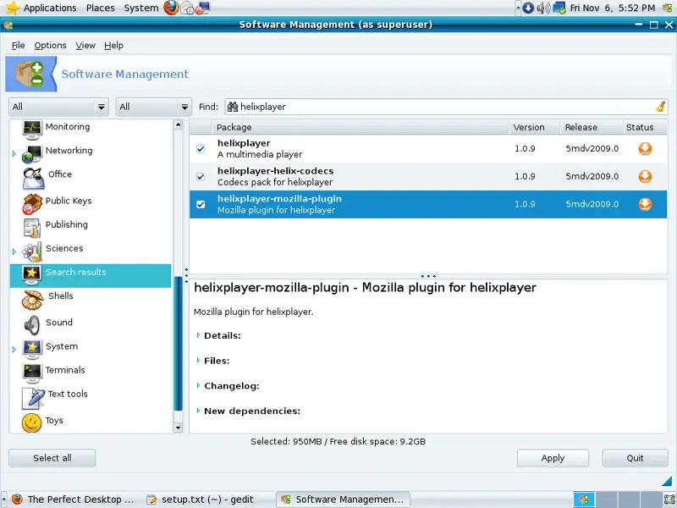677x508 pixels.
Task: Expand the Files section
Action: pos(198,361)
